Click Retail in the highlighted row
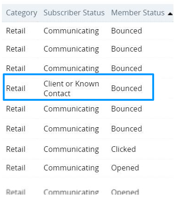The width and height of the screenshot is (175, 202). click(x=16, y=88)
